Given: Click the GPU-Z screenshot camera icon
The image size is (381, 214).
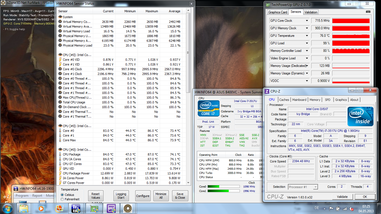Looking at the screenshot, I should tap(368, 12).
